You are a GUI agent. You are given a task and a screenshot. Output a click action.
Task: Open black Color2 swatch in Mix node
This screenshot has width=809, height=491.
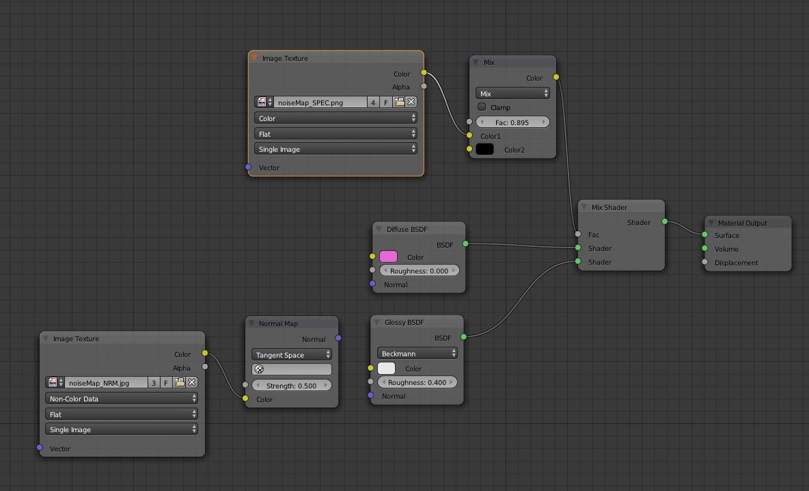pyautogui.click(x=484, y=149)
